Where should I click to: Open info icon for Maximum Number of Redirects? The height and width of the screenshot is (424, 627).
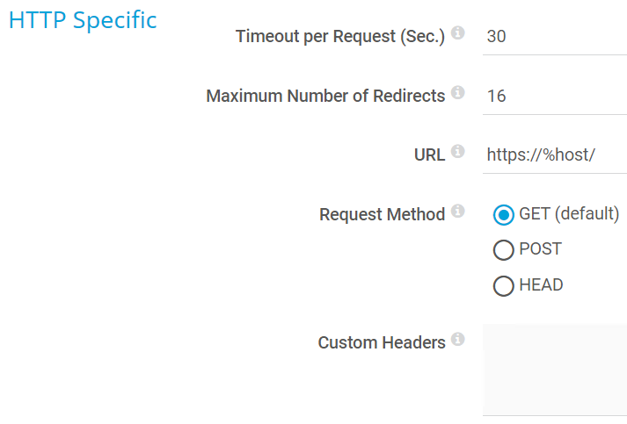[x=457, y=92]
